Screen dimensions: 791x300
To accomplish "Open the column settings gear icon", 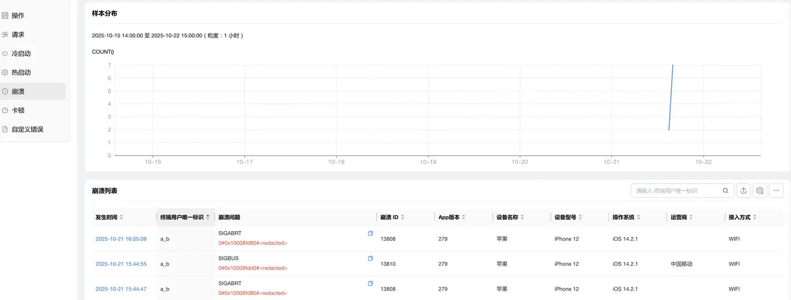I will click(760, 191).
